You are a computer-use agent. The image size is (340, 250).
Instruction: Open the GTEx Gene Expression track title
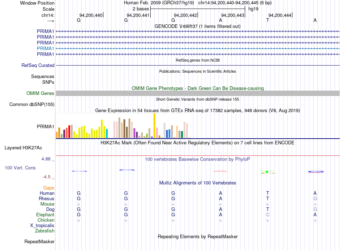(x=198, y=110)
